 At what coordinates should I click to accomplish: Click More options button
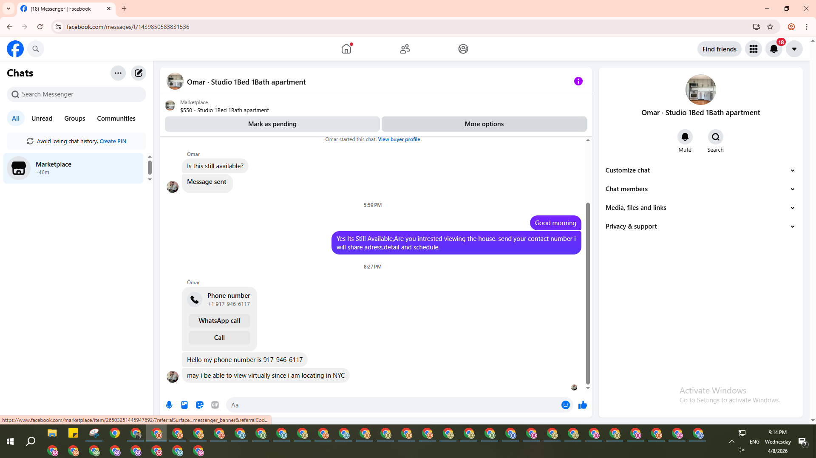pyautogui.click(x=484, y=124)
